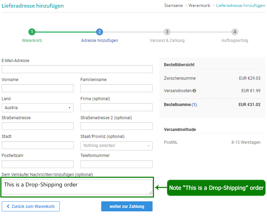This screenshot has width=267, height=219.
Task: Go to Startseite breadcrumb link
Action: tap(173, 6)
